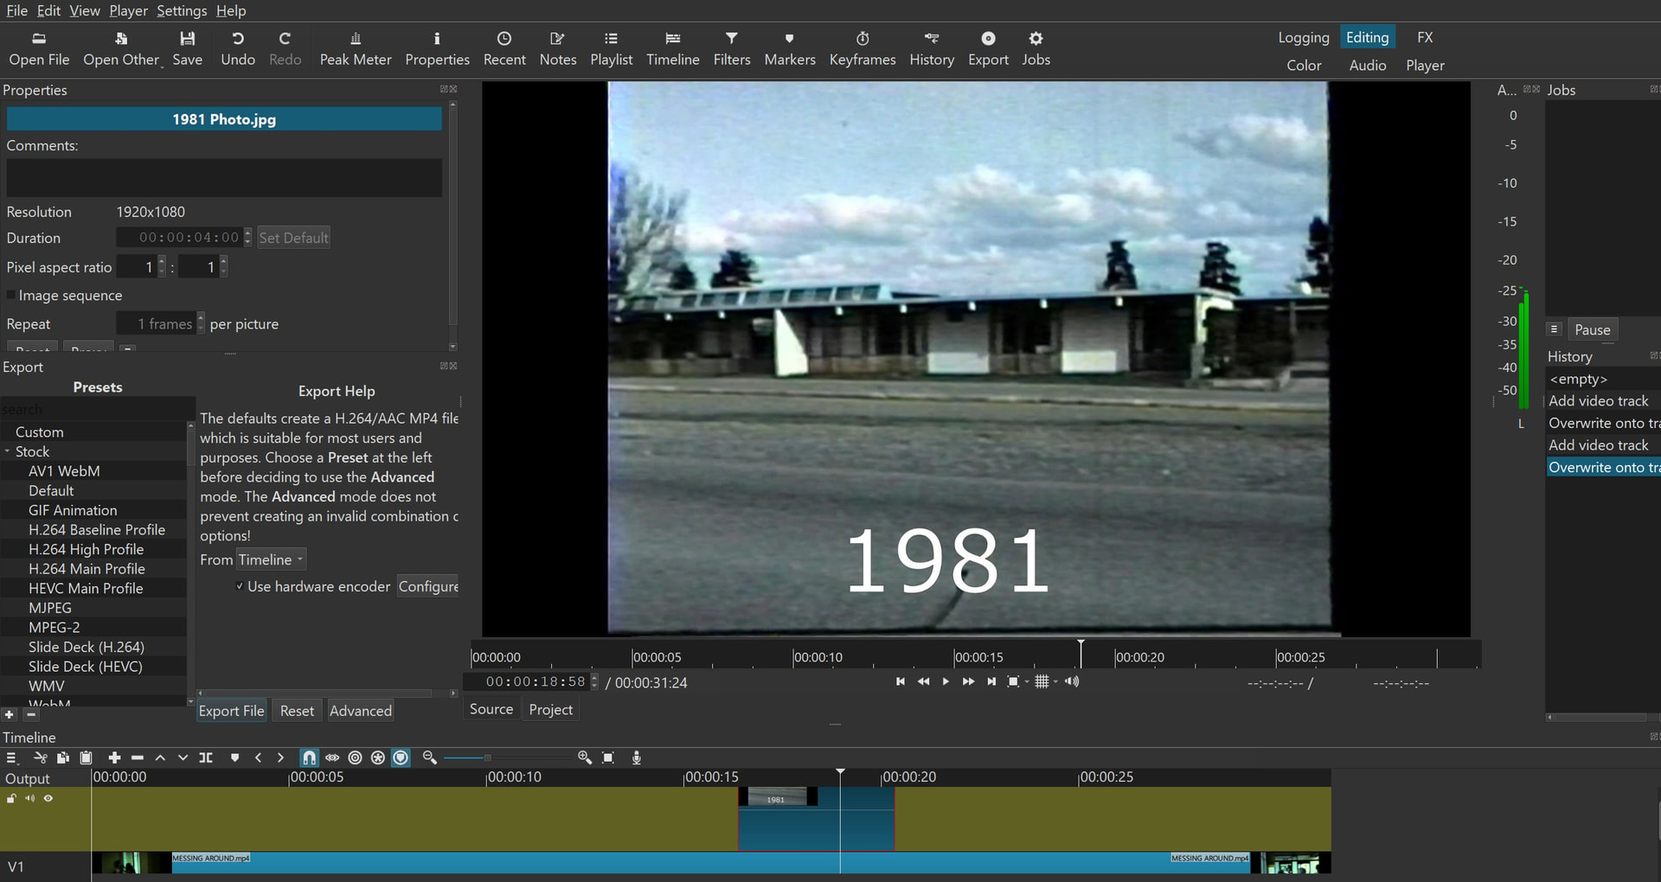Split clip at playhead in timeline

pyautogui.click(x=206, y=757)
